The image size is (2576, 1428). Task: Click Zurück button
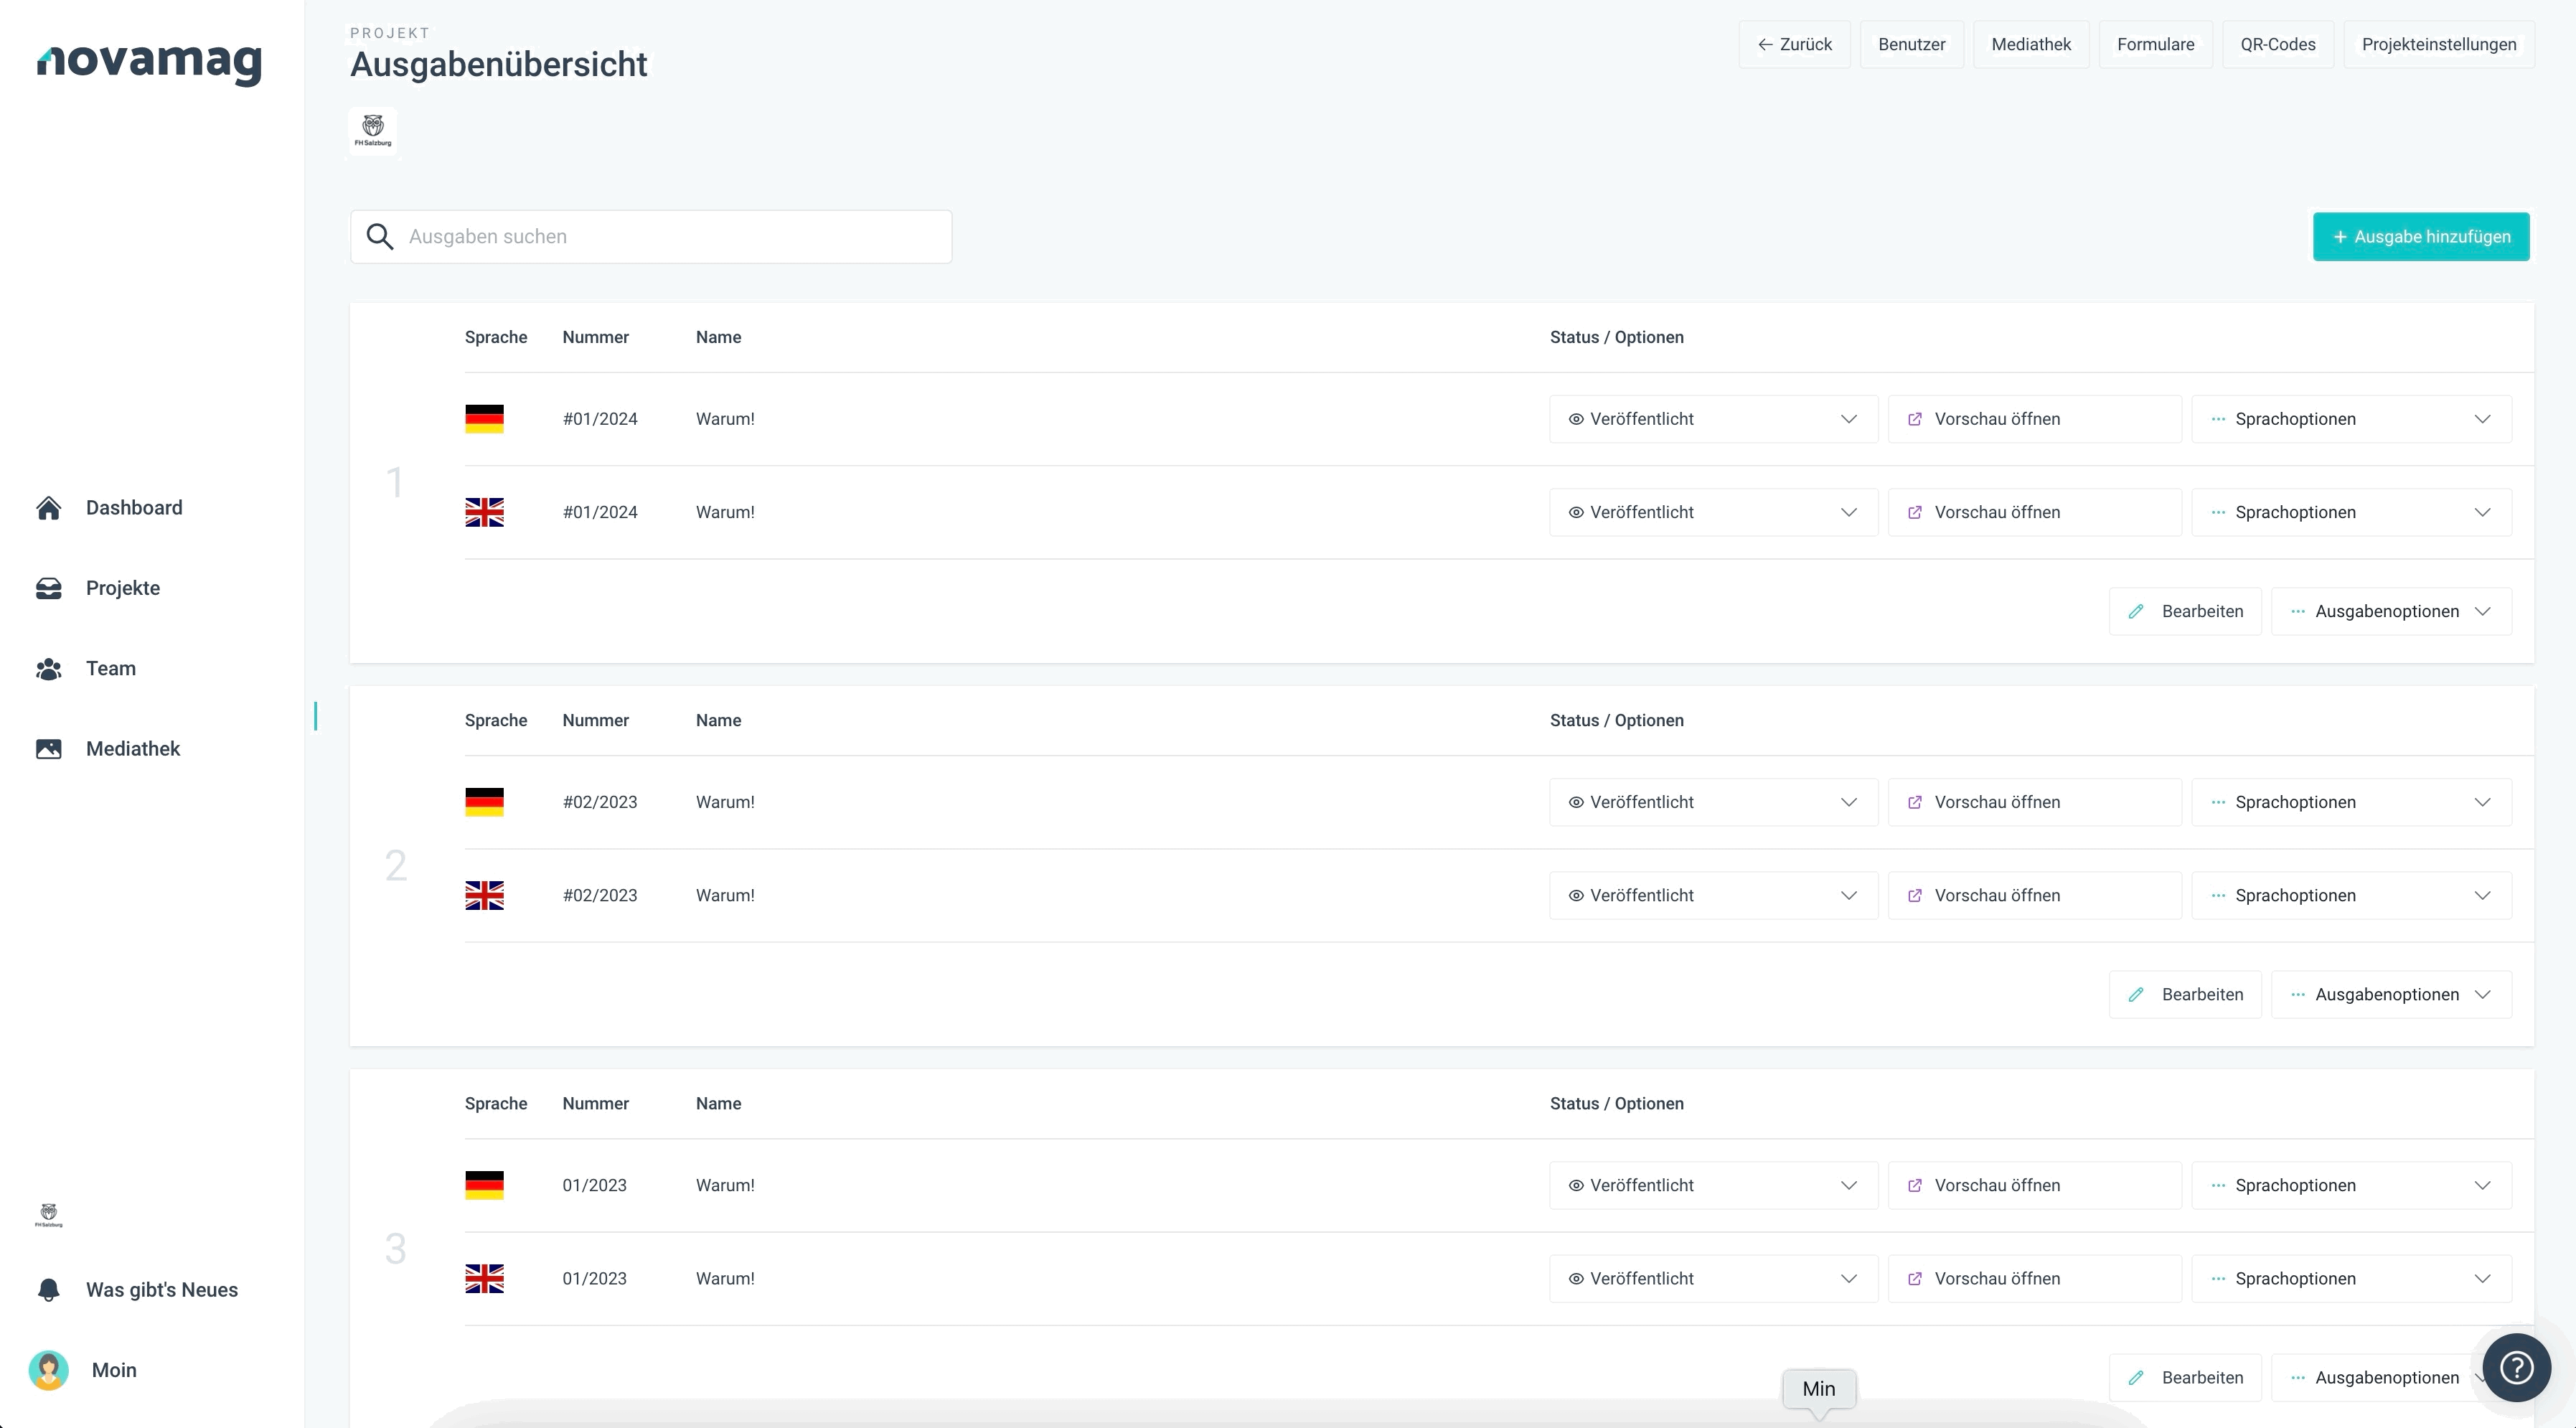click(1795, 44)
